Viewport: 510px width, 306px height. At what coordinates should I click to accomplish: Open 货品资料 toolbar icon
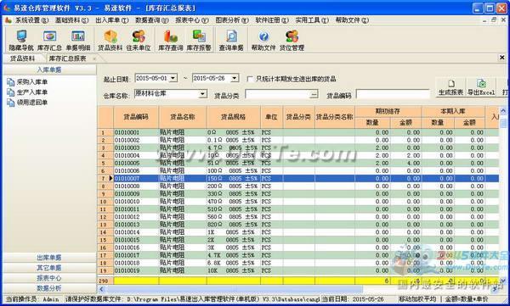tap(110, 40)
